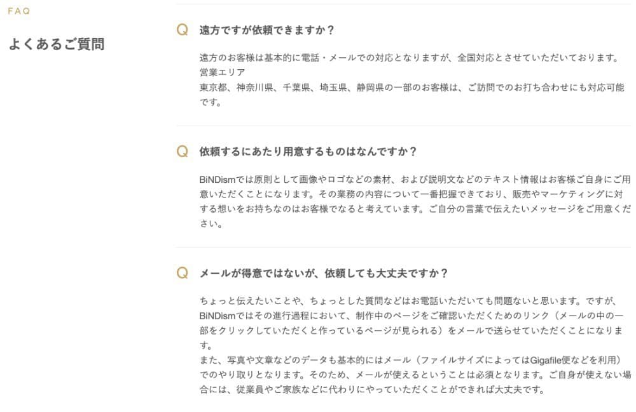Click the answer line starting with 東京都、神奈川県
Screen dimensions: 636x412
[x=411, y=88]
